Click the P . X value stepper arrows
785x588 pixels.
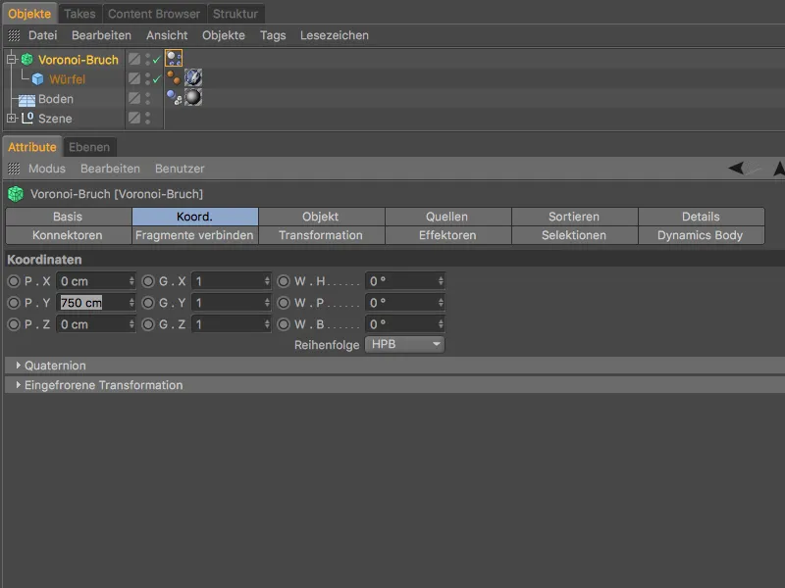pos(131,281)
